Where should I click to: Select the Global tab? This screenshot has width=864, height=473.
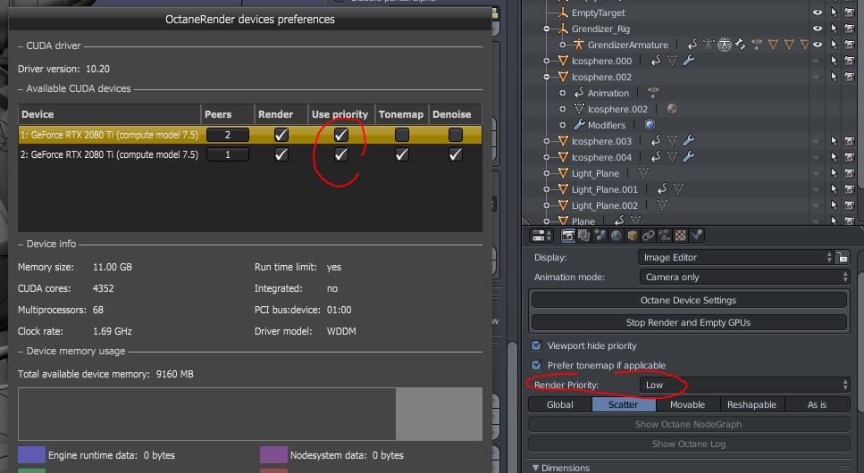(x=560, y=404)
